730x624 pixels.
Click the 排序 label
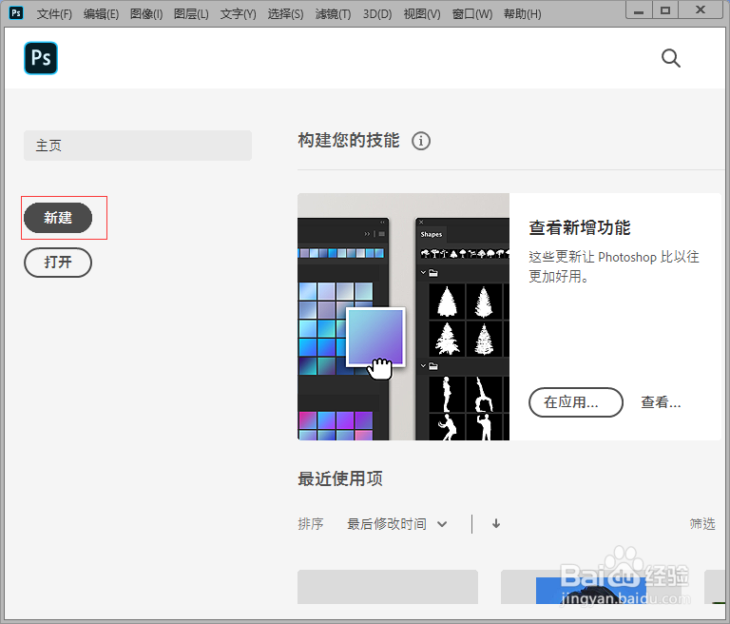pyautogui.click(x=311, y=524)
